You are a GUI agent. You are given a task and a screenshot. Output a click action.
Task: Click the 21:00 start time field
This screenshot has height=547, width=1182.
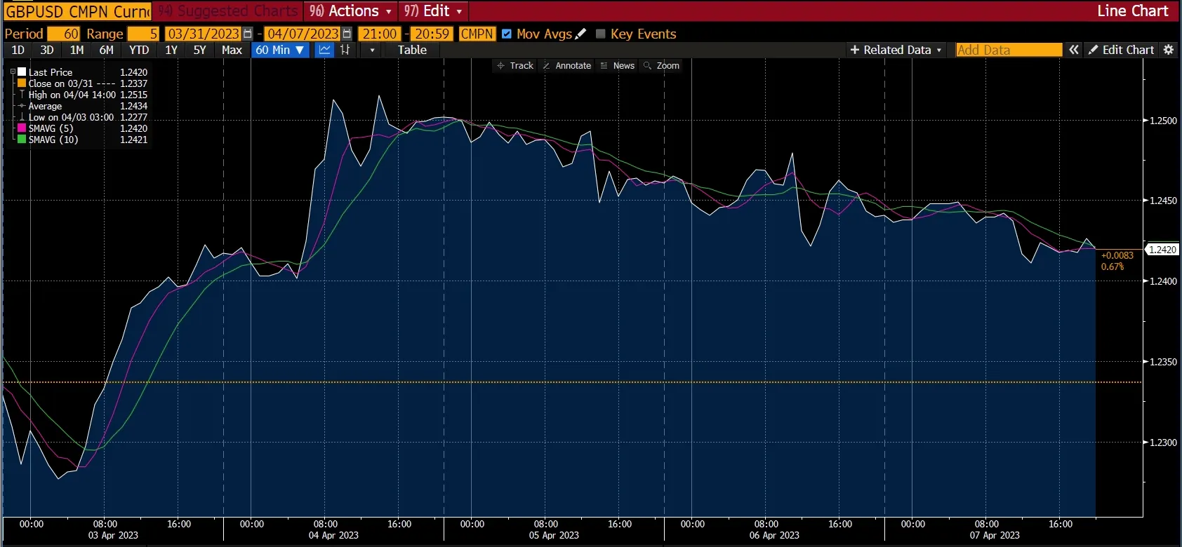point(380,34)
